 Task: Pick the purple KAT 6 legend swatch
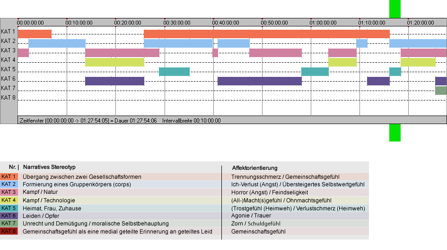(x=9, y=216)
